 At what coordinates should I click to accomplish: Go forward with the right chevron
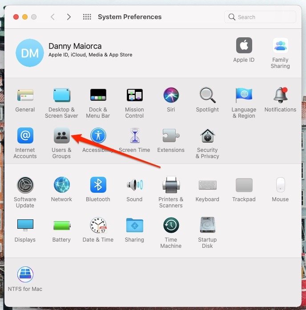click(68, 17)
